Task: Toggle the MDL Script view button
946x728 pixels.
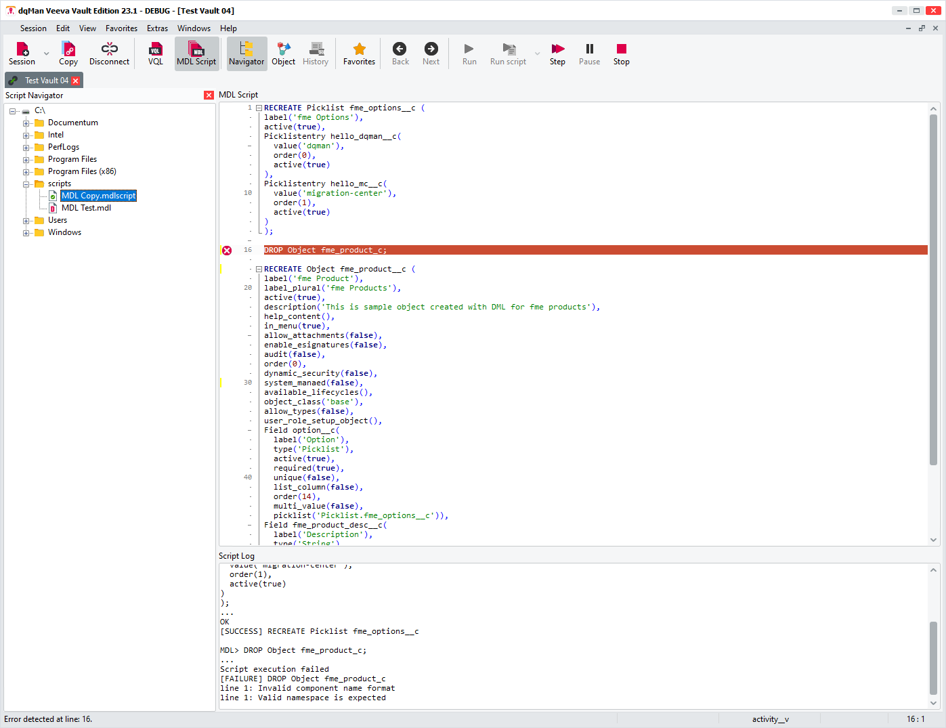Action: tap(196, 53)
